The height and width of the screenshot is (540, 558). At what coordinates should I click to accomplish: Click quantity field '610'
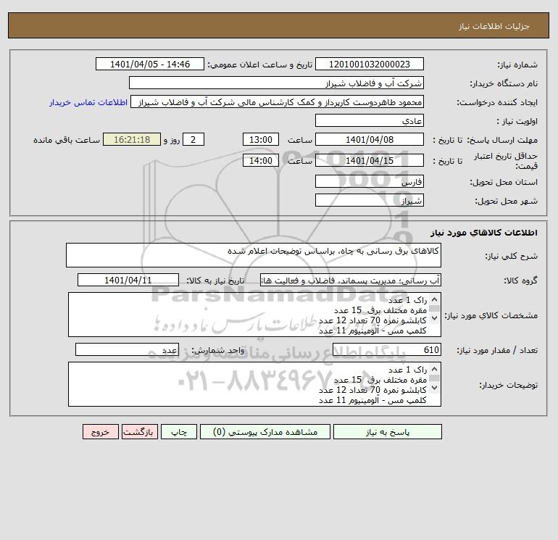387,350
